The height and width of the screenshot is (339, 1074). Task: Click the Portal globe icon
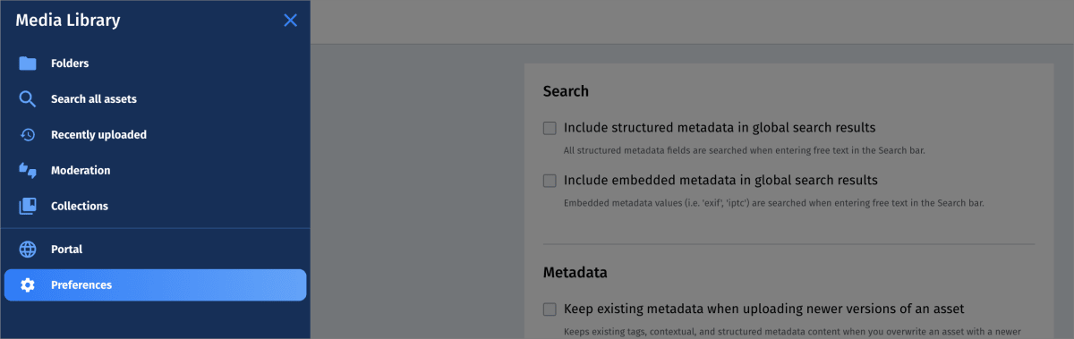(28, 250)
